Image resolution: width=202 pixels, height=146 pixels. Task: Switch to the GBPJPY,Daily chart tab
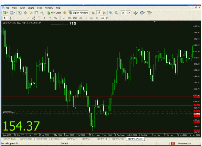10,139
